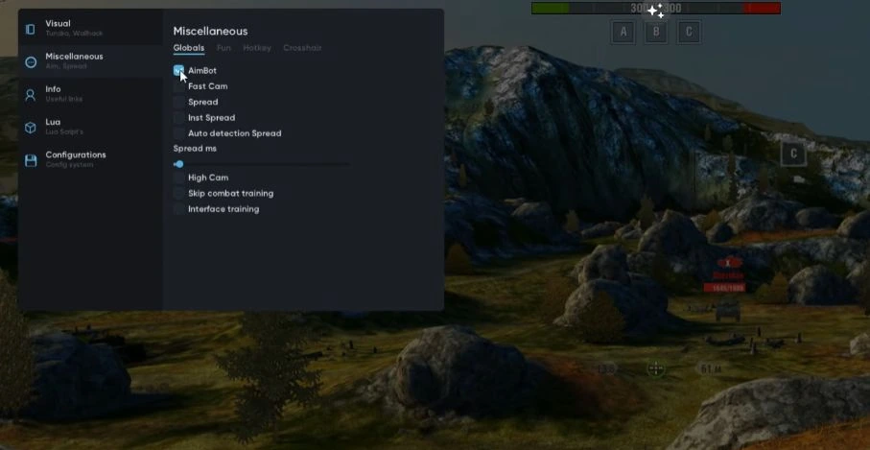Open the Info section person icon
This screenshot has width=870, height=450.
(31, 95)
